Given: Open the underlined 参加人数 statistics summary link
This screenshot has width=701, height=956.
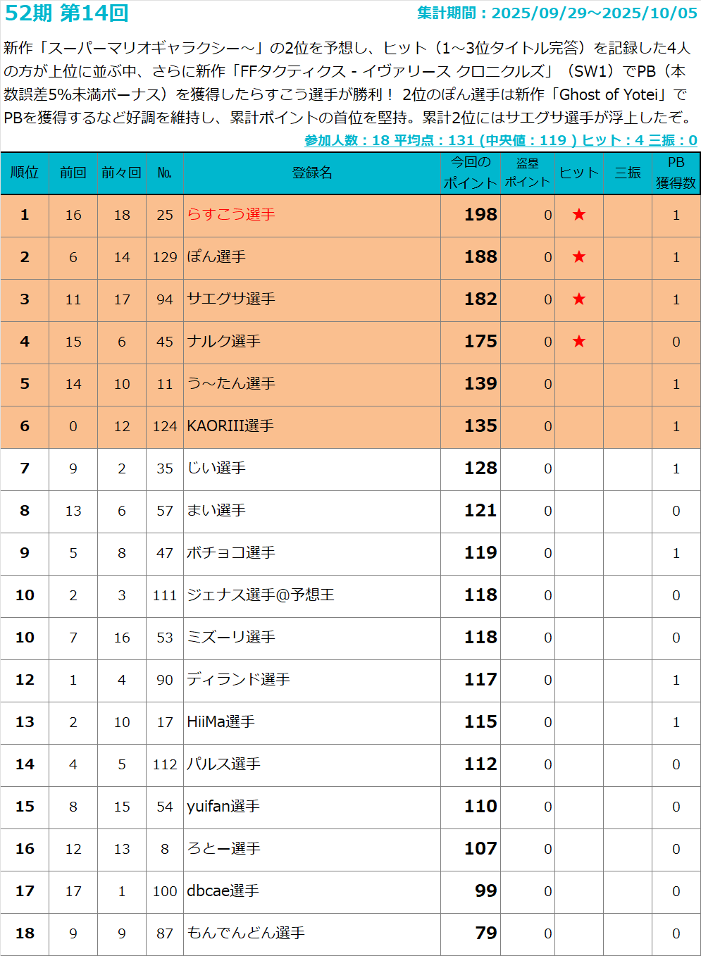Looking at the screenshot, I should coord(500,140).
